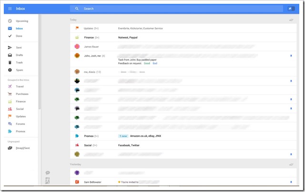Open the hamburger main menu
This screenshot has height=192, width=305.
[10, 9]
